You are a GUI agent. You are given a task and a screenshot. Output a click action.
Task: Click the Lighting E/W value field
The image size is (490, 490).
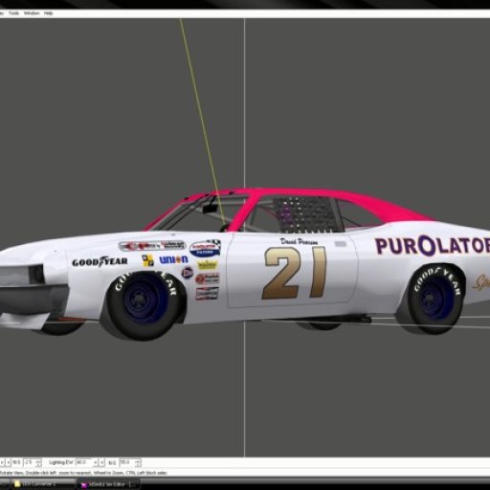click(83, 462)
